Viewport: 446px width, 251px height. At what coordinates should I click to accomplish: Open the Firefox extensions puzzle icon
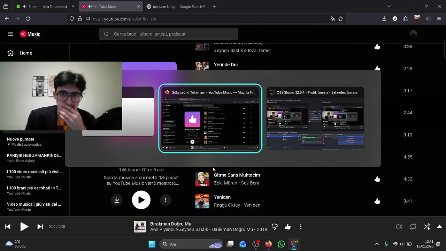pyautogui.click(x=405, y=19)
